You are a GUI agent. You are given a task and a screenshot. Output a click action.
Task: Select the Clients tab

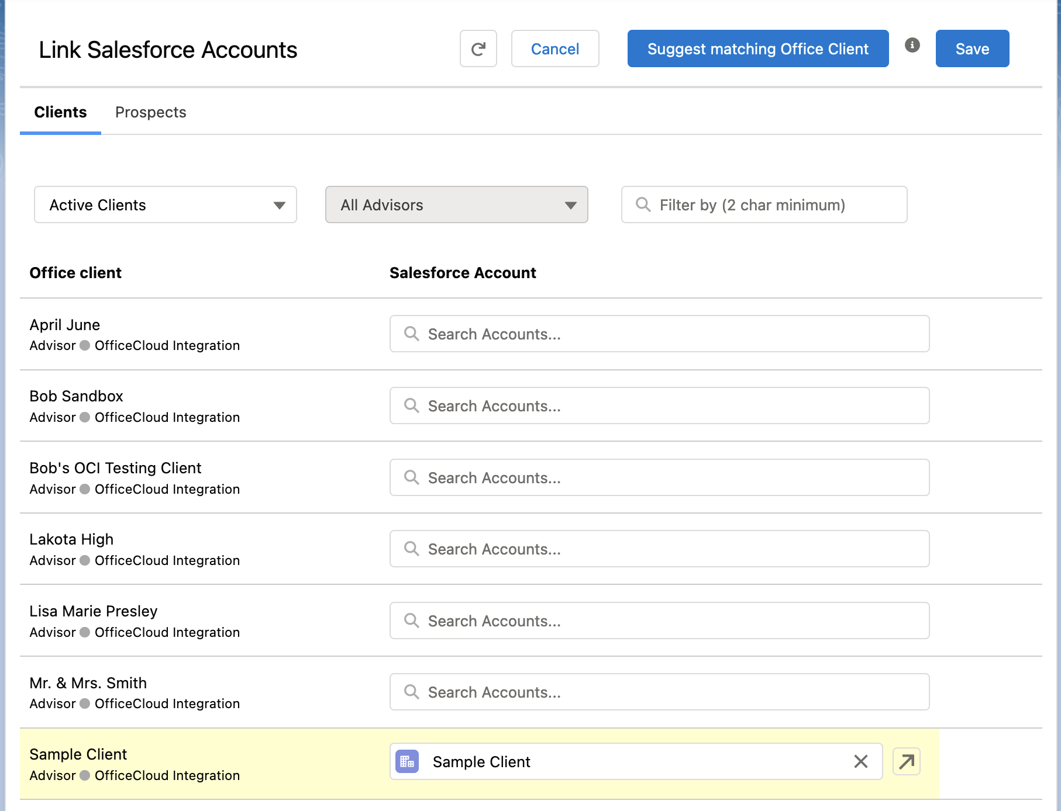(x=60, y=112)
